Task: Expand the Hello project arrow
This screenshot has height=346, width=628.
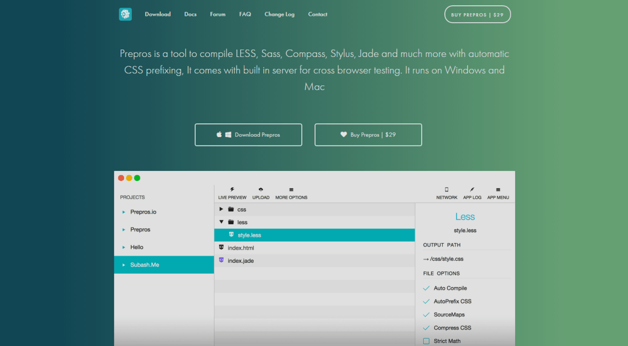Action: pyautogui.click(x=124, y=247)
